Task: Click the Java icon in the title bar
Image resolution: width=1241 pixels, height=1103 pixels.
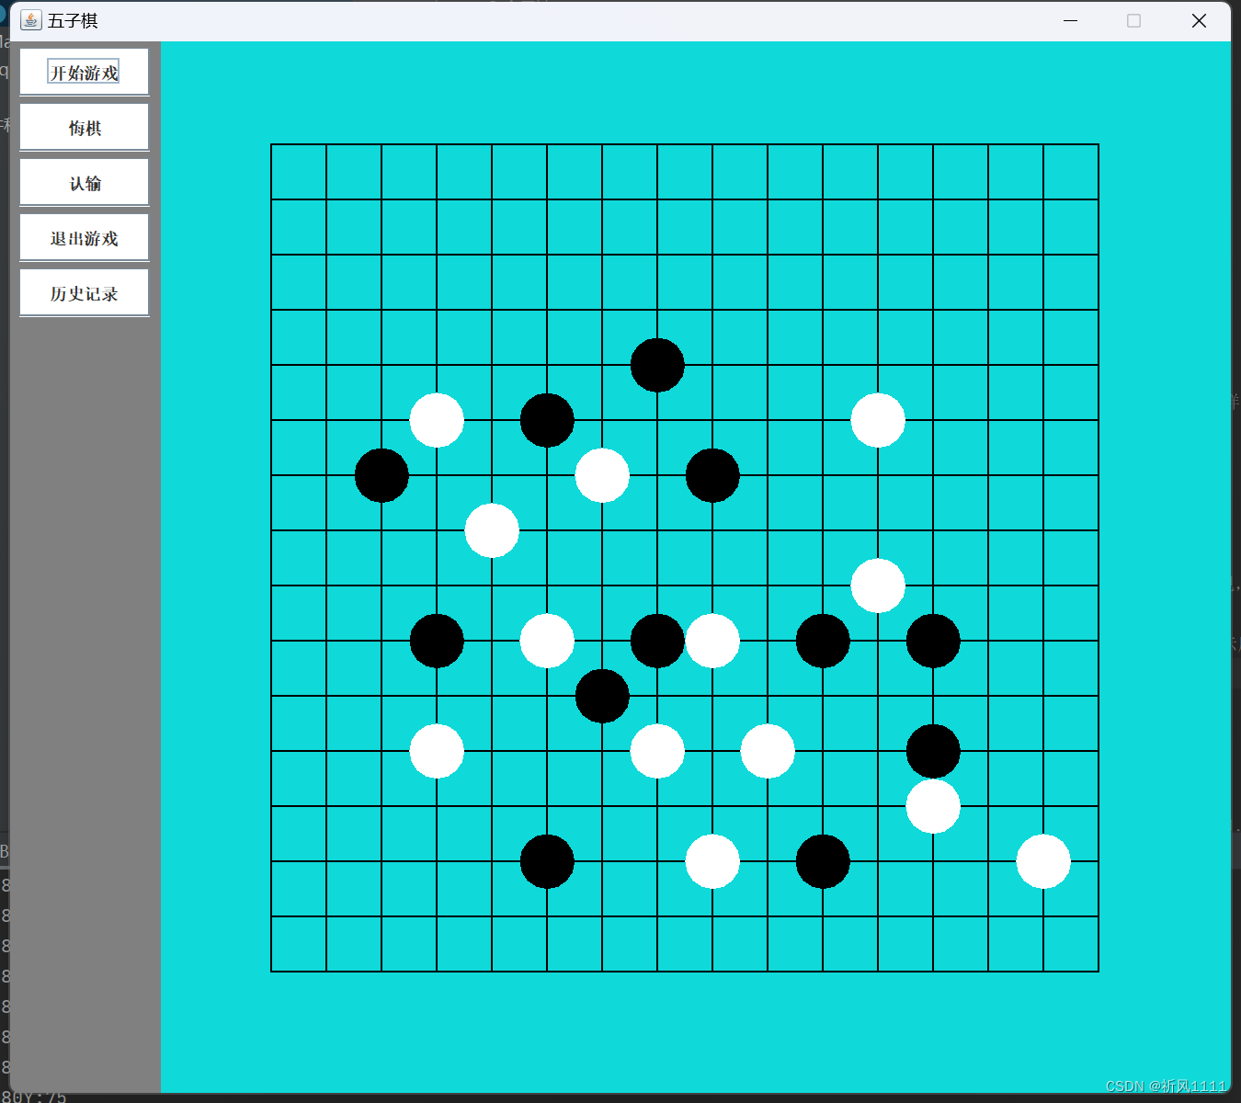Action: point(30,20)
